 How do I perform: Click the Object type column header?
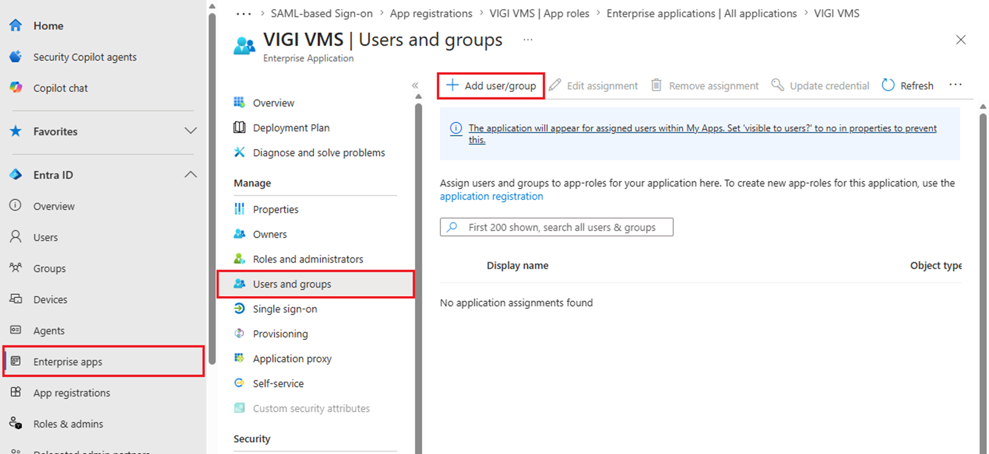coord(936,265)
